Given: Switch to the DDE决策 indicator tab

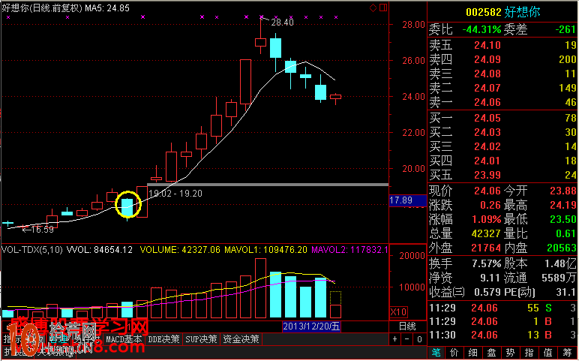Looking at the screenshot, I should coord(163,338).
